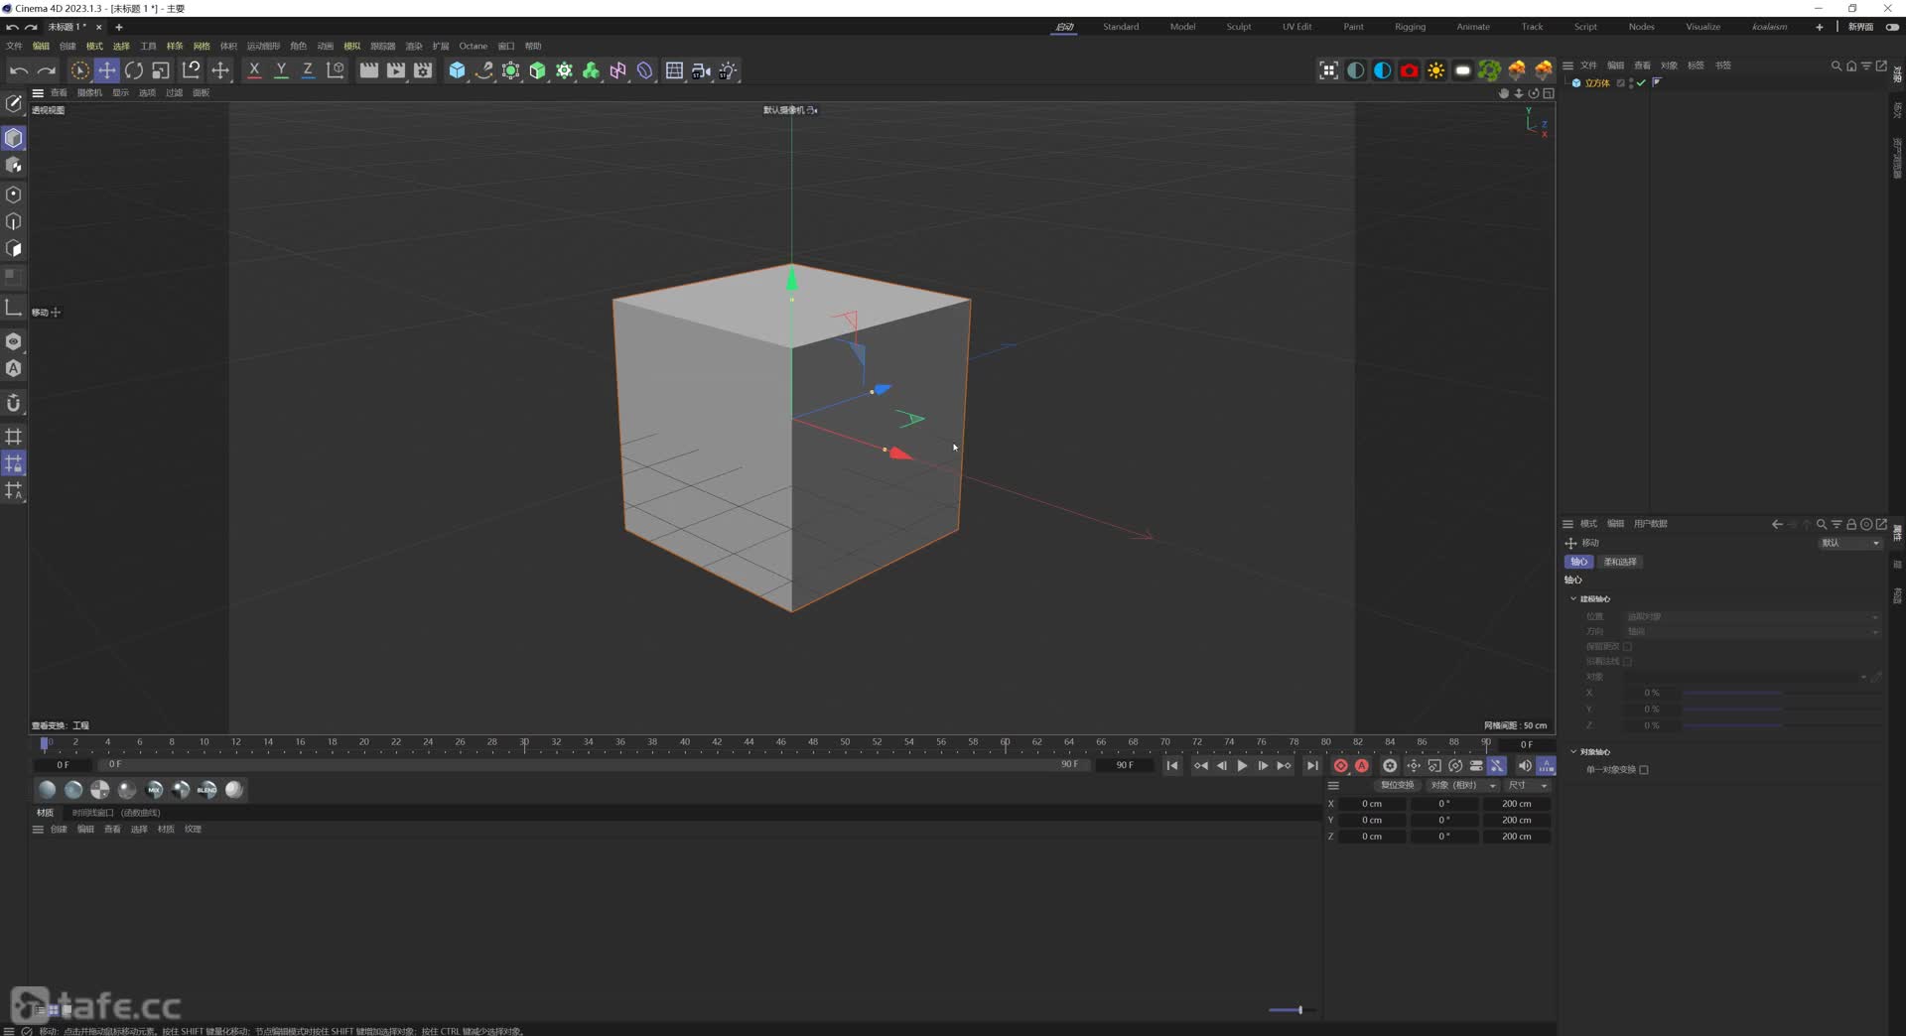Screen dimensions: 1906x1036
Task: Add a camera object from toolbar
Action: [701, 70]
